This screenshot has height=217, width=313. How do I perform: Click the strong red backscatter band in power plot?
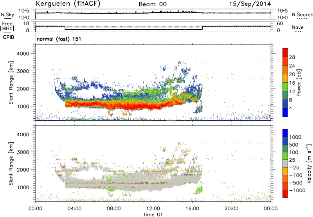click(x=124, y=105)
